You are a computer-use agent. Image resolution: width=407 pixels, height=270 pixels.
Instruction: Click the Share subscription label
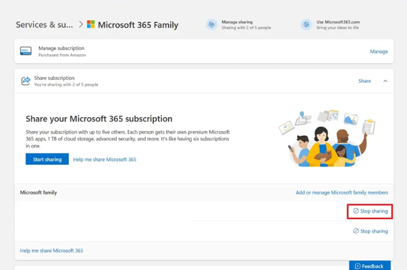(54, 78)
